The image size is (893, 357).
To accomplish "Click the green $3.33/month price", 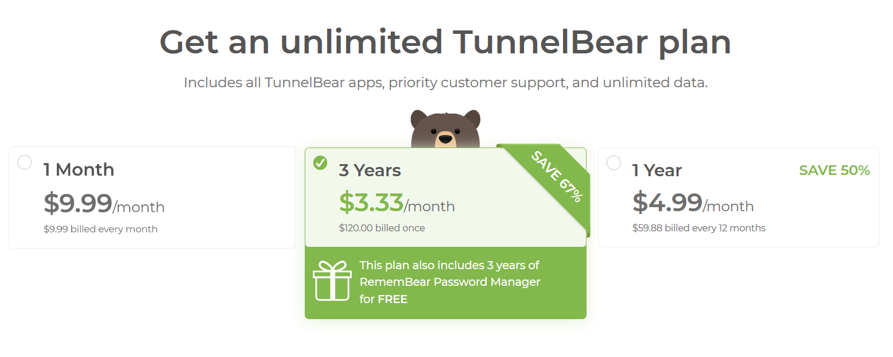I will pos(397,203).
